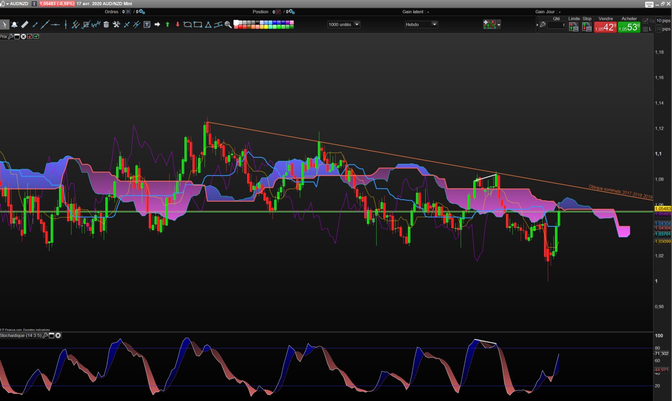
Task: Select the ruler measurement tool
Action: coord(25,25)
